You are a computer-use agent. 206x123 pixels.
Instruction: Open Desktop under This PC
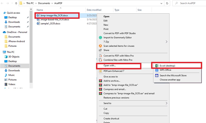(x=12, y=61)
